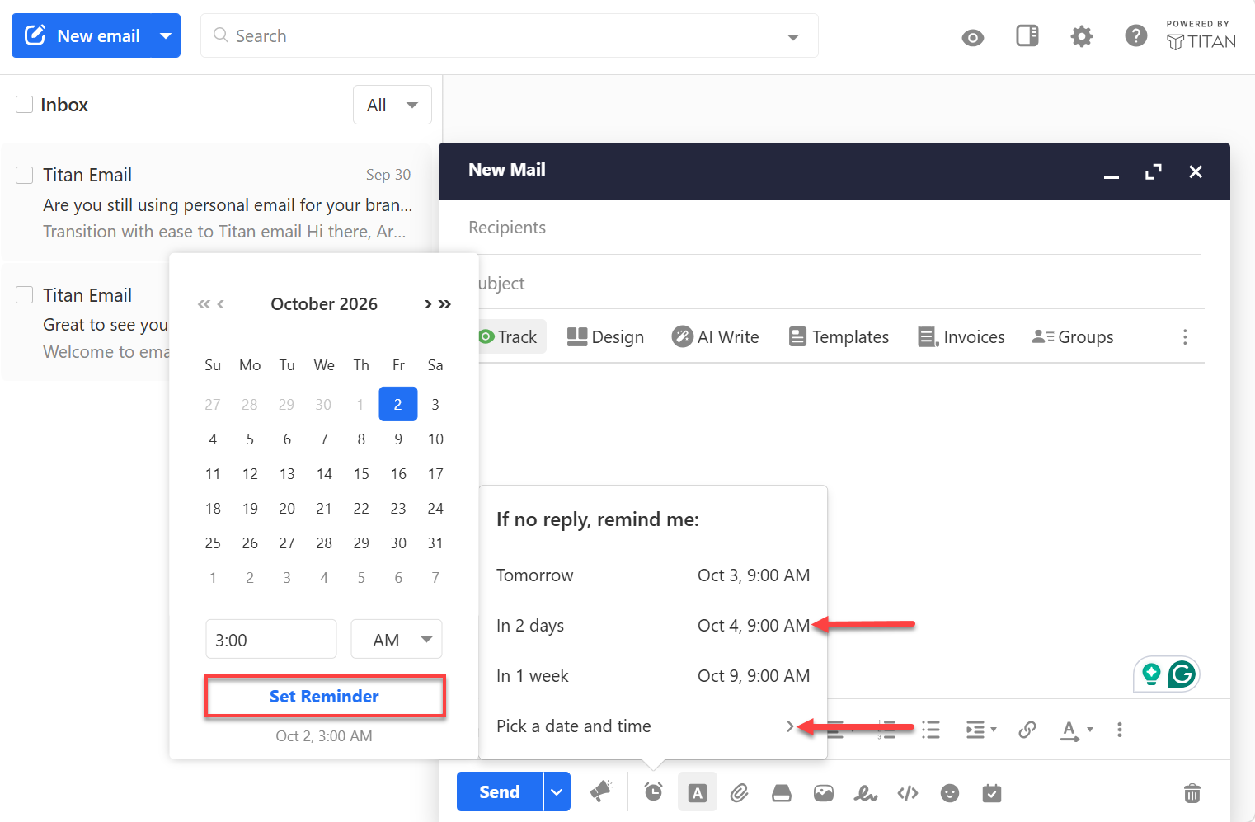The height and width of the screenshot is (822, 1255).
Task: Open Templates
Action: click(839, 336)
